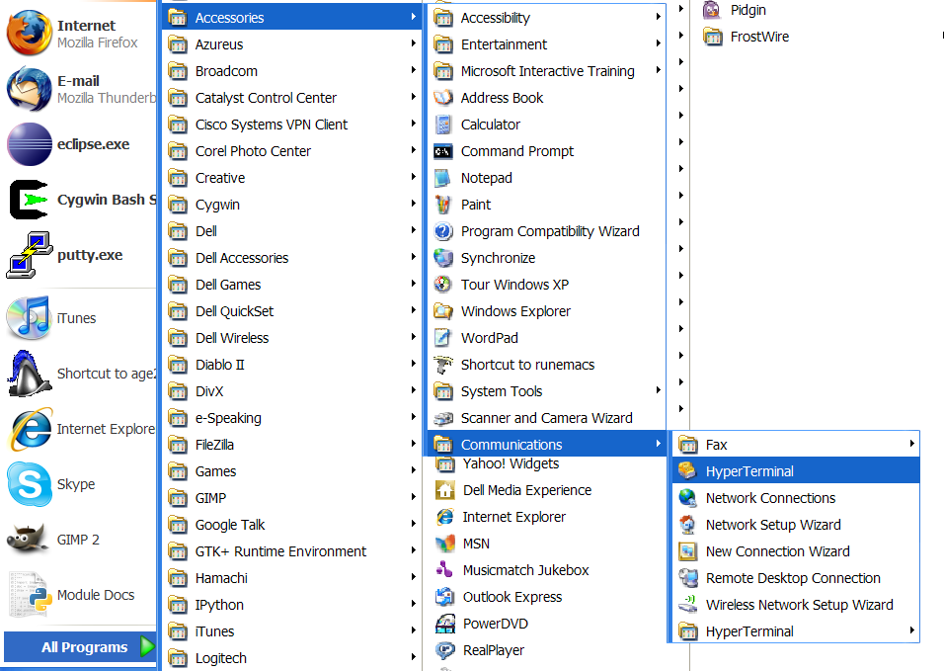Launch HyperTerminal program icon
The width and height of the screenshot is (944, 671).
687,471
